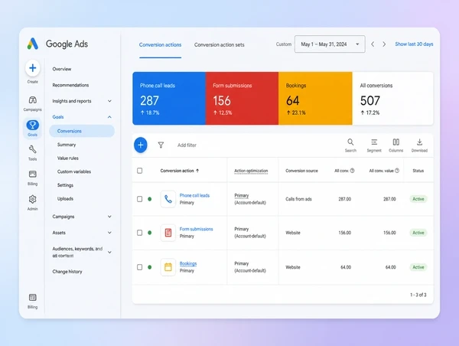This screenshot has height=346, width=459.
Task: Select the blue Phone call leads scorecard
Action: [x=169, y=99]
